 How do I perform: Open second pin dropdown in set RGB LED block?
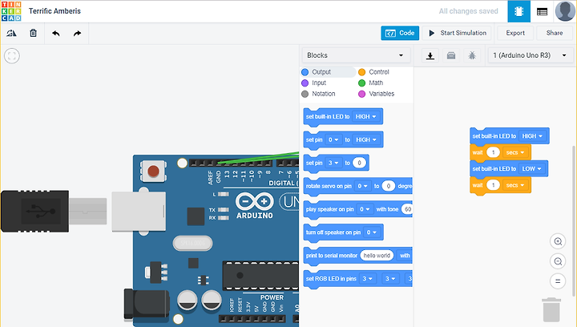(x=390, y=279)
